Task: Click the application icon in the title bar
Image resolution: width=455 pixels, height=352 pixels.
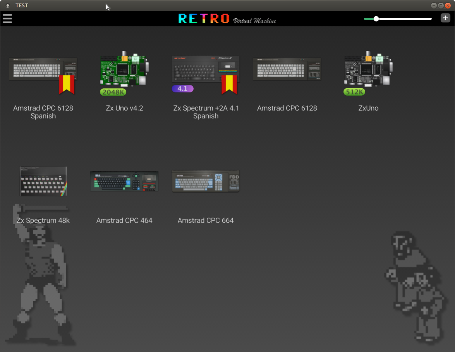Action: [7, 5]
